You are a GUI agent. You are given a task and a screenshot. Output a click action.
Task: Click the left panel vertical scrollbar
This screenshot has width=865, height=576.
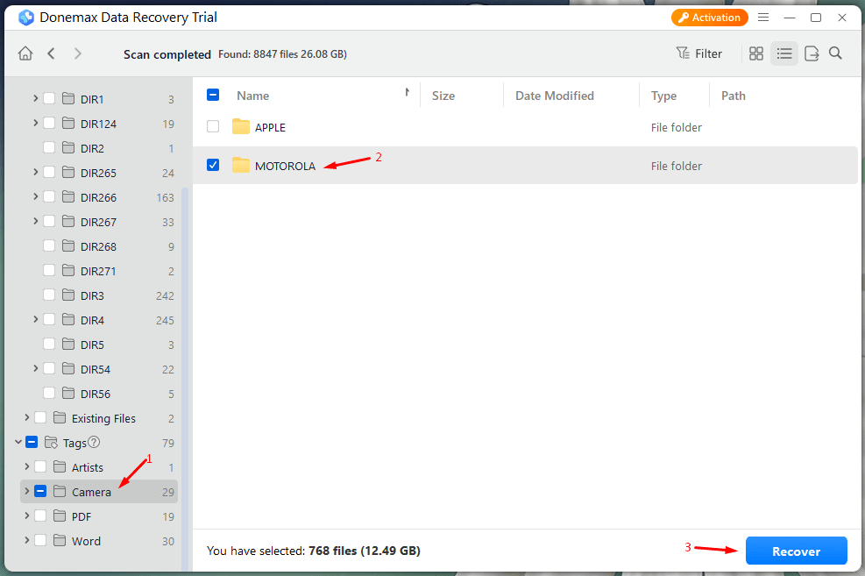185,380
